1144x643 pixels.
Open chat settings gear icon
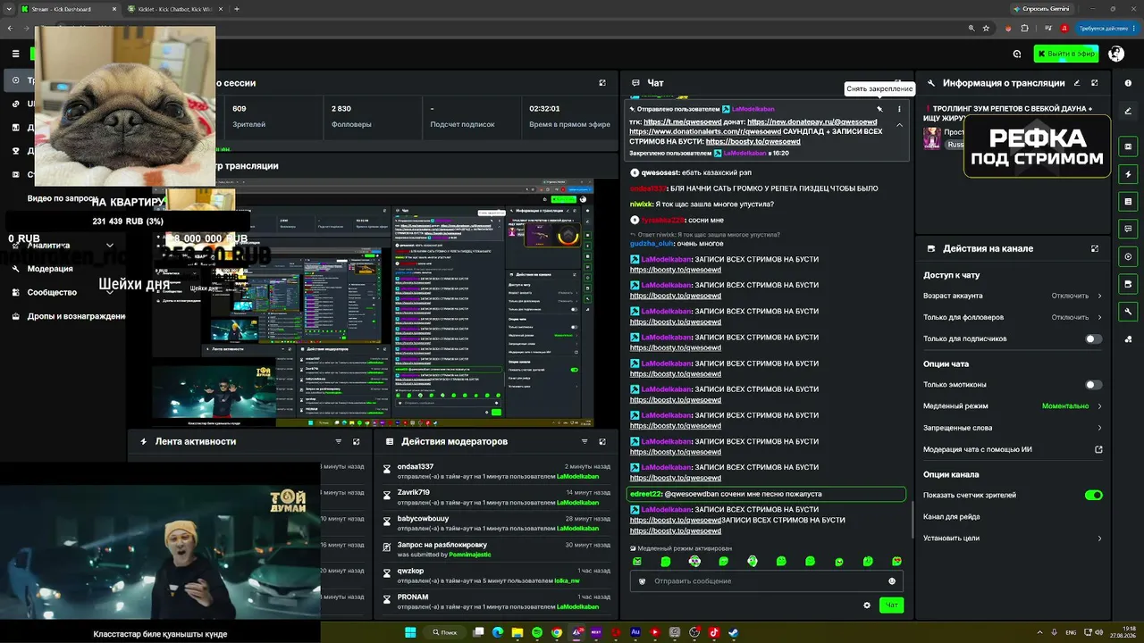click(867, 605)
